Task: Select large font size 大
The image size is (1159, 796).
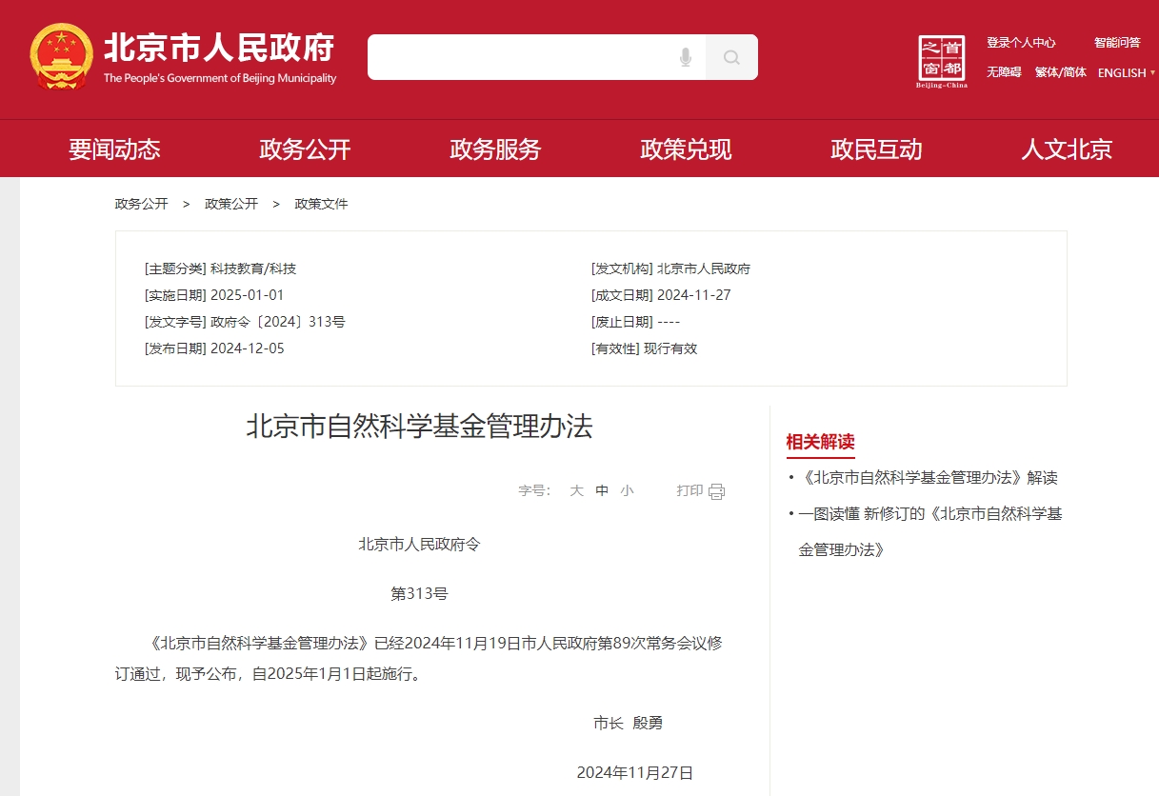Action: pyautogui.click(x=576, y=491)
